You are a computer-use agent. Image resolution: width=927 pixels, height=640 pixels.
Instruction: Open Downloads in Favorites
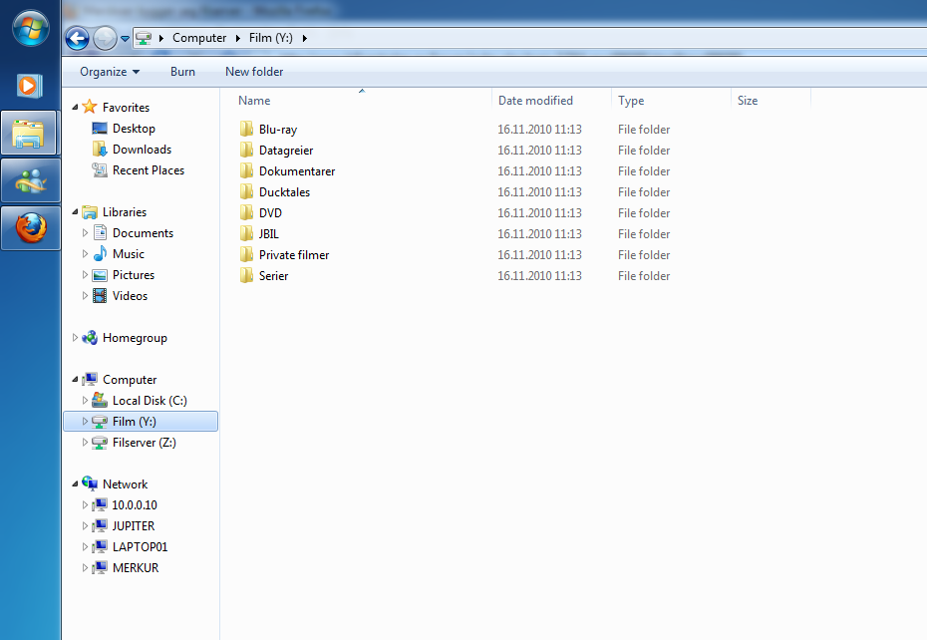(x=142, y=150)
